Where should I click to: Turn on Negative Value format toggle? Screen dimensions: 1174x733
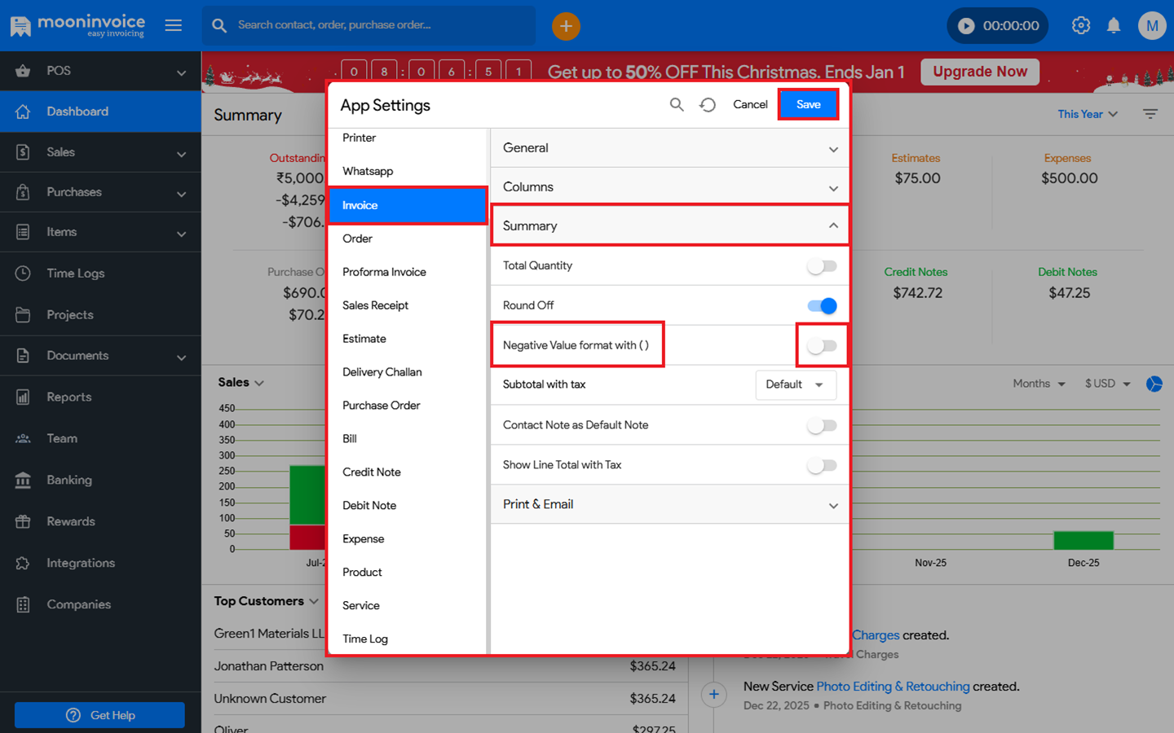(822, 346)
